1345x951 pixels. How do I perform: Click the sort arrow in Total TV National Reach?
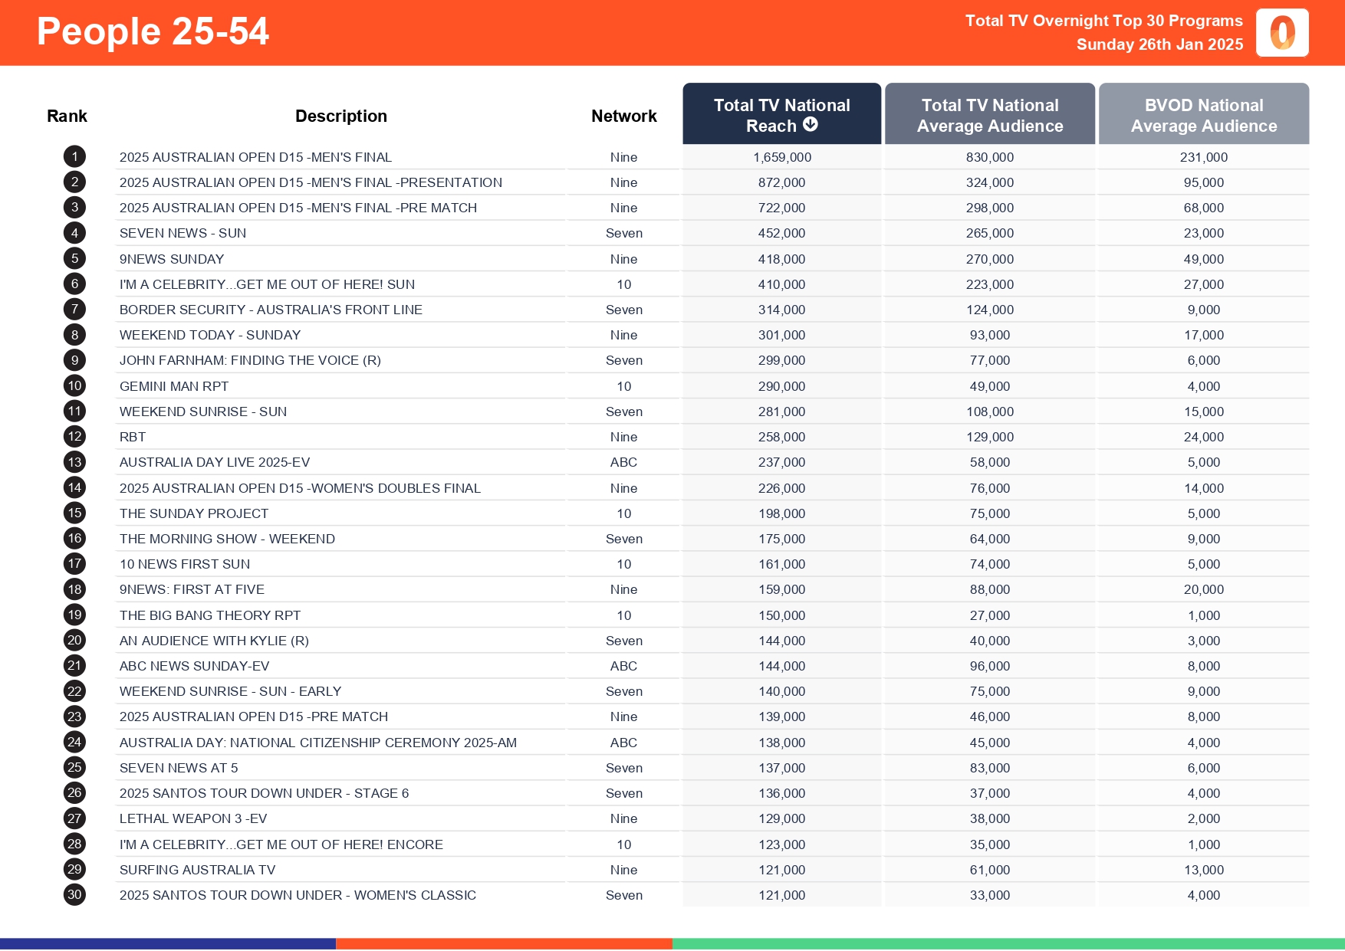pyautogui.click(x=812, y=125)
